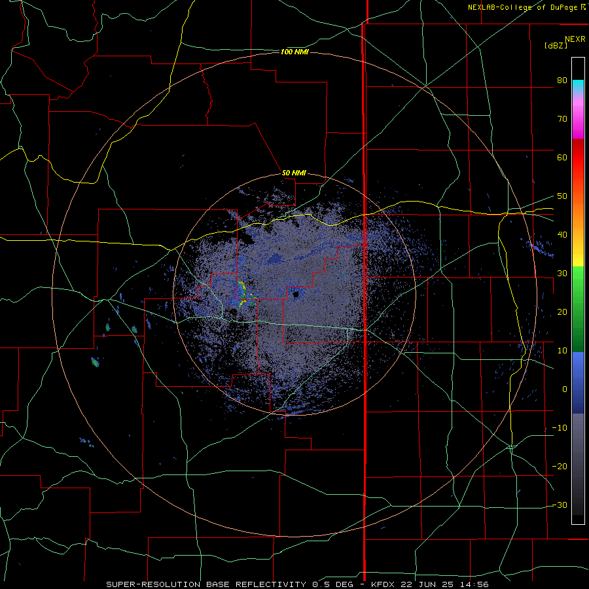
Task: Click the 70 dBZ scale value
Action: (562, 119)
